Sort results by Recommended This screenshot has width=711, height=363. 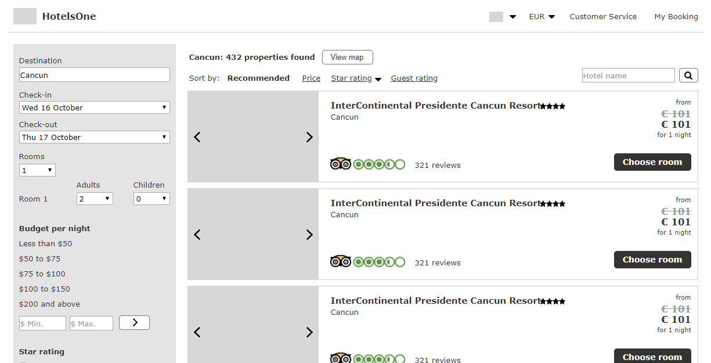pos(258,78)
